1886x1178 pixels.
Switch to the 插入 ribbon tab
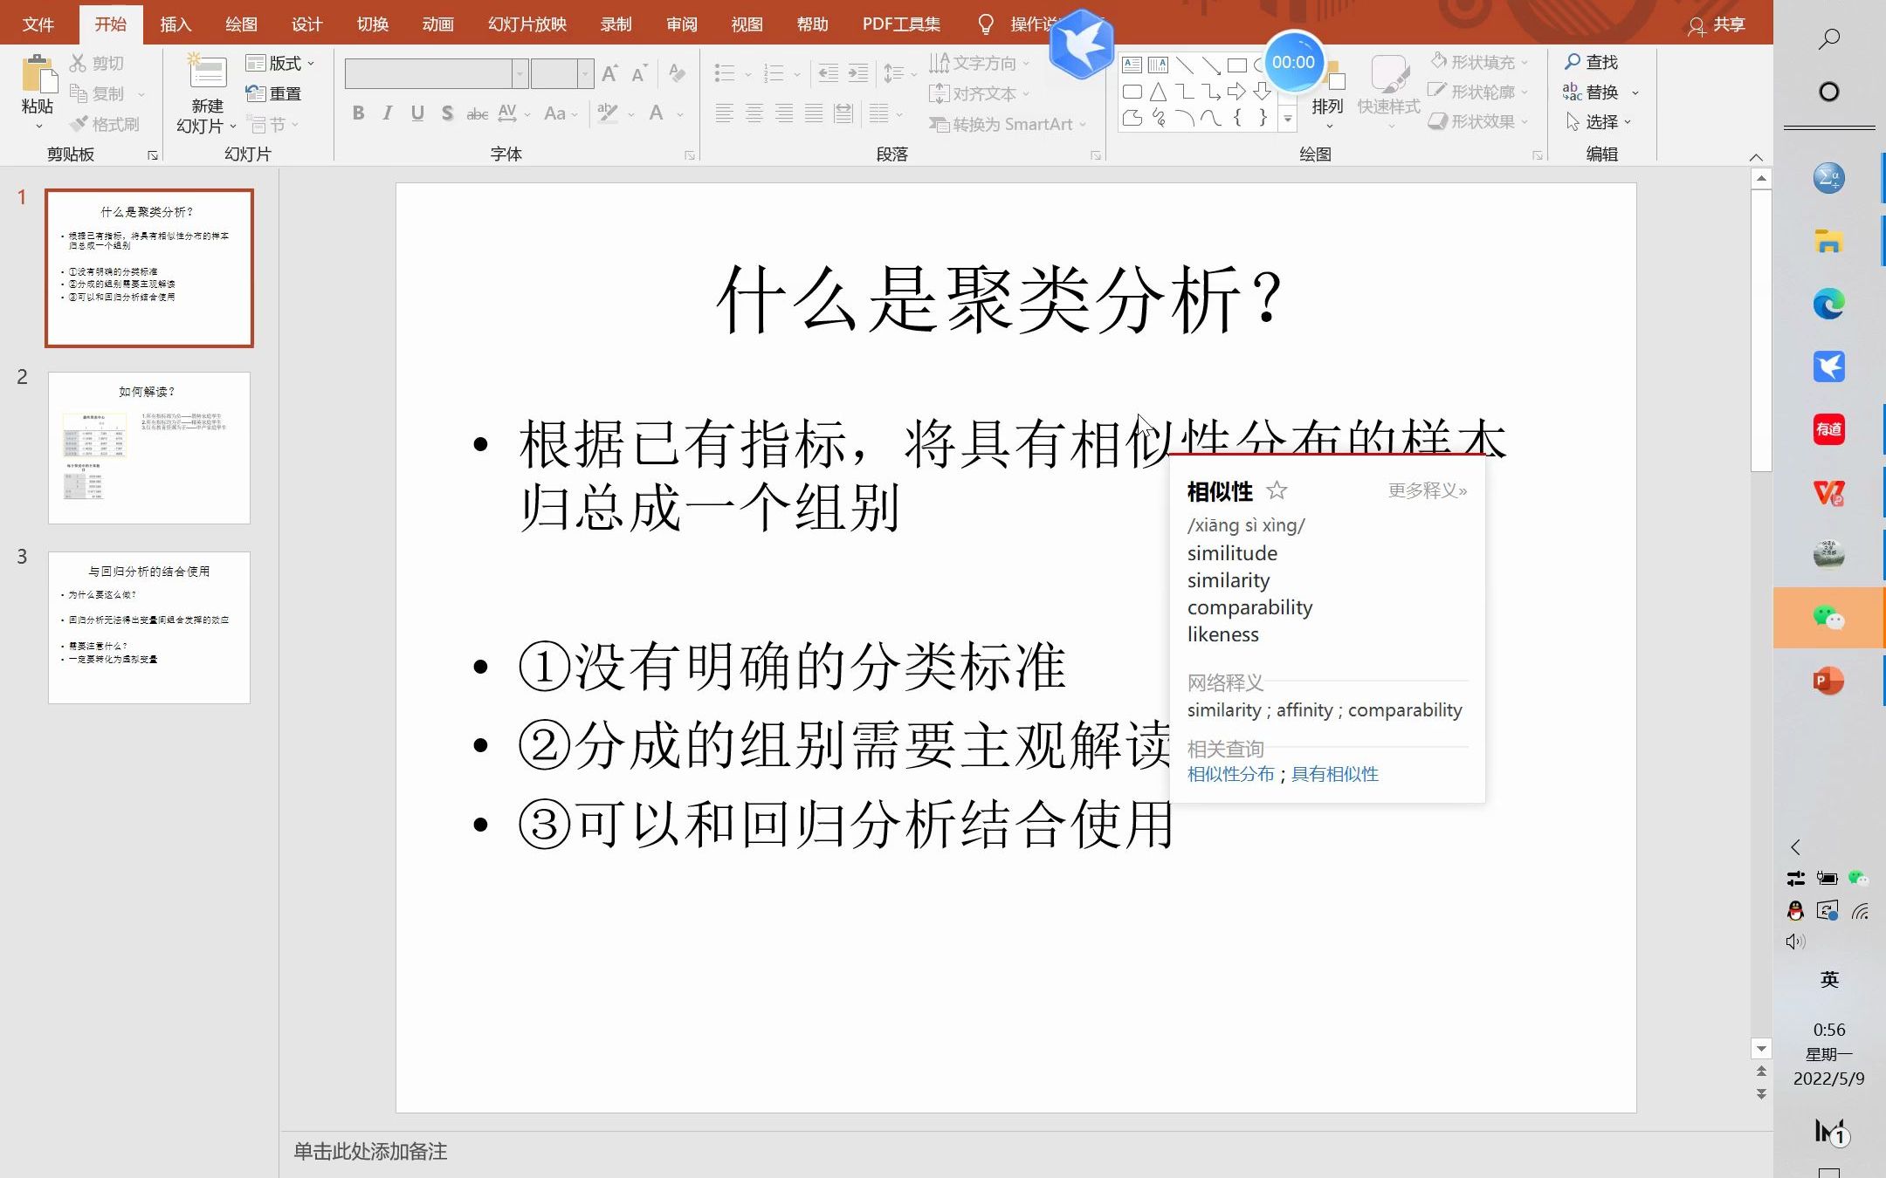[x=176, y=24]
